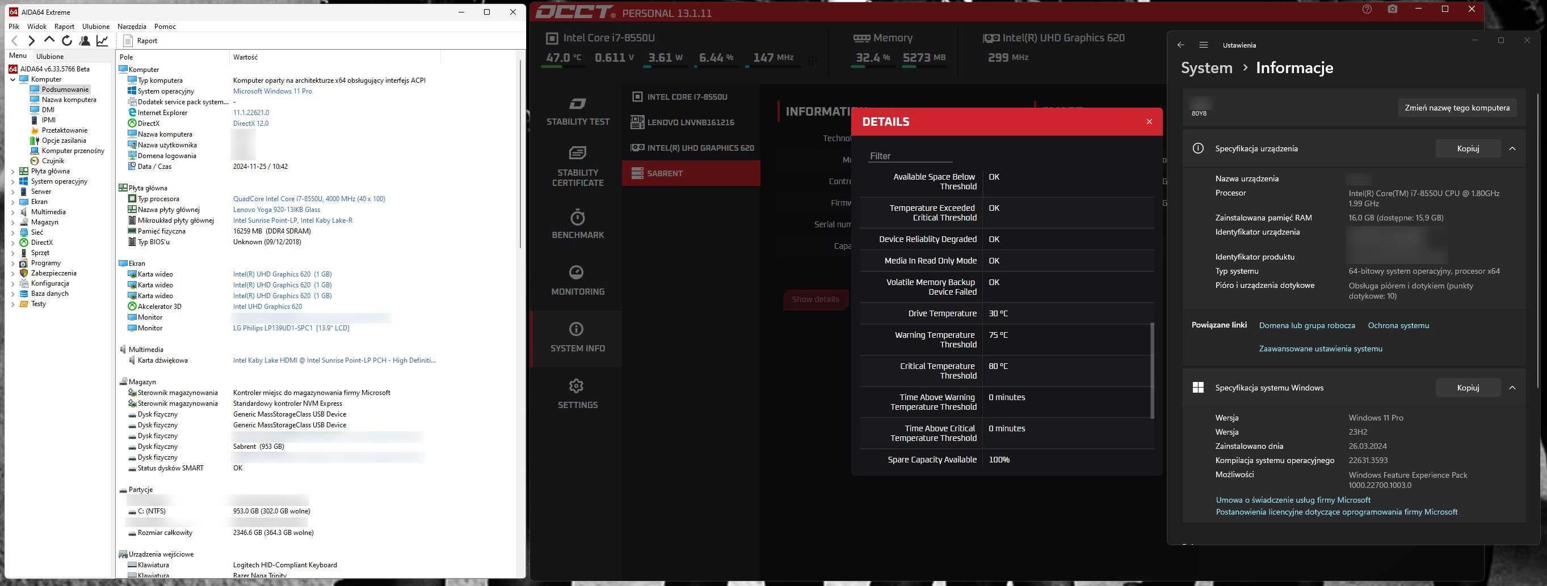The width and height of the screenshot is (1547, 586).
Task: Expand Płyta główna tree node
Action: click(x=13, y=171)
